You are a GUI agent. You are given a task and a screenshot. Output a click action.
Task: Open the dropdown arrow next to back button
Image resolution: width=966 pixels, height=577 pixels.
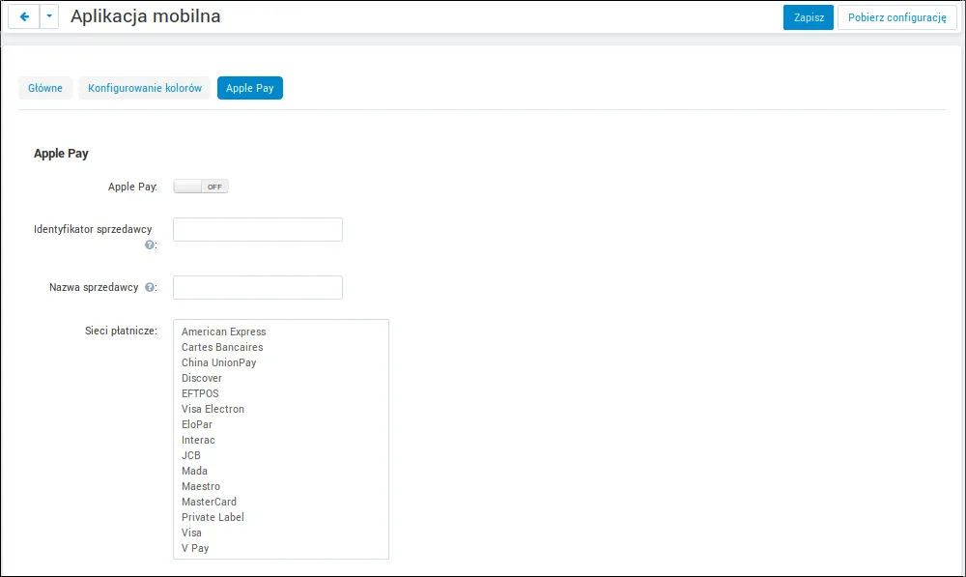(x=49, y=16)
